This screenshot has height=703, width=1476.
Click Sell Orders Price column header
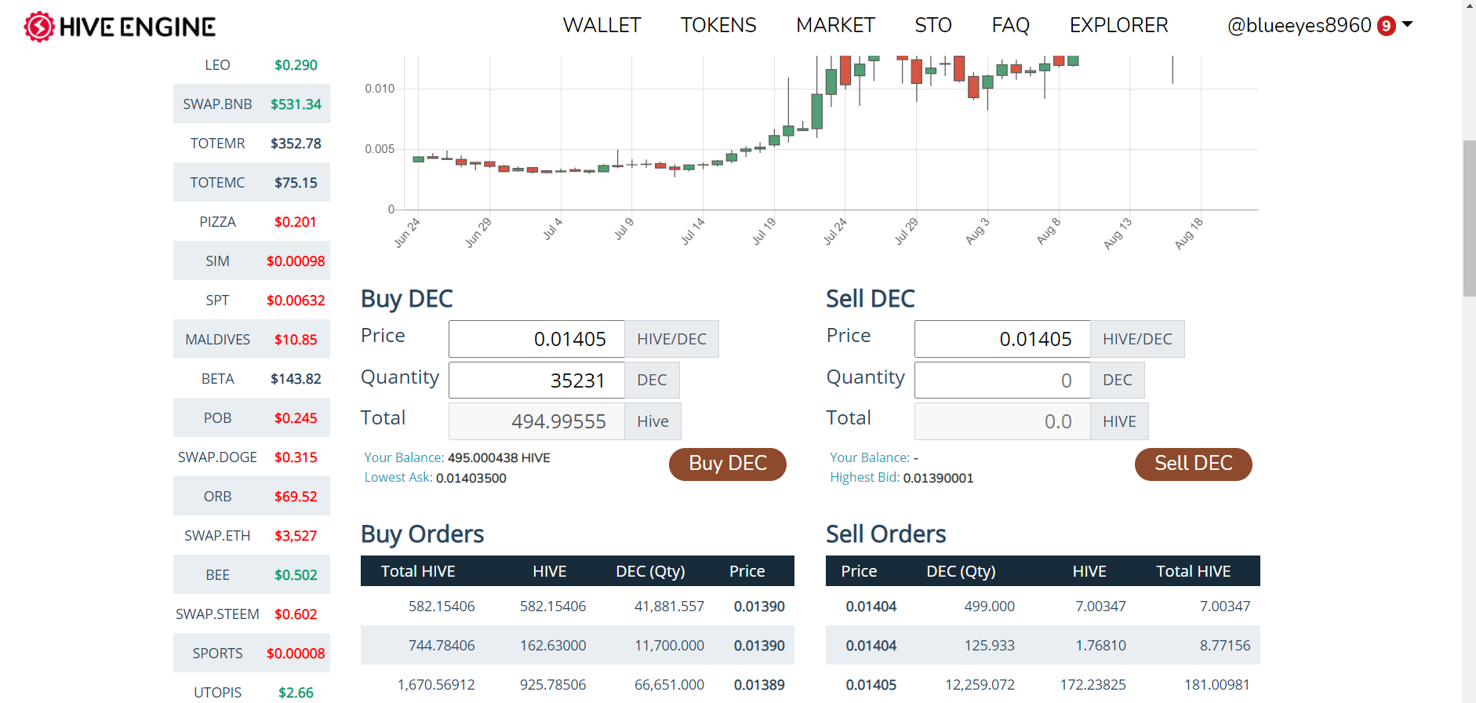point(859,571)
